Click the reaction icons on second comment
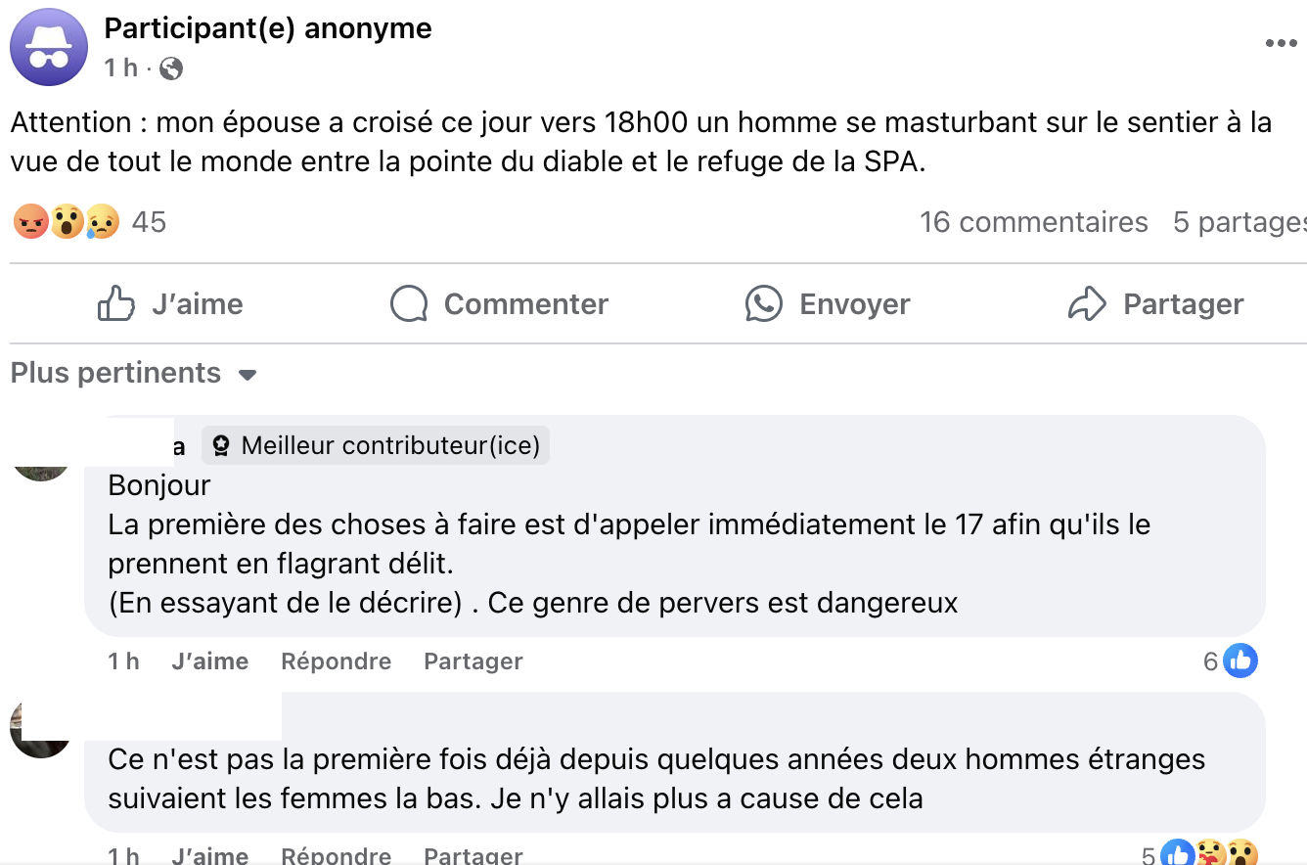Viewport: 1307px width, 865px height. [x=1210, y=855]
